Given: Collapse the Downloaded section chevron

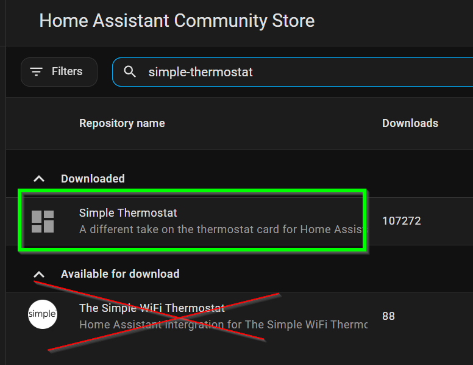Looking at the screenshot, I should (39, 179).
